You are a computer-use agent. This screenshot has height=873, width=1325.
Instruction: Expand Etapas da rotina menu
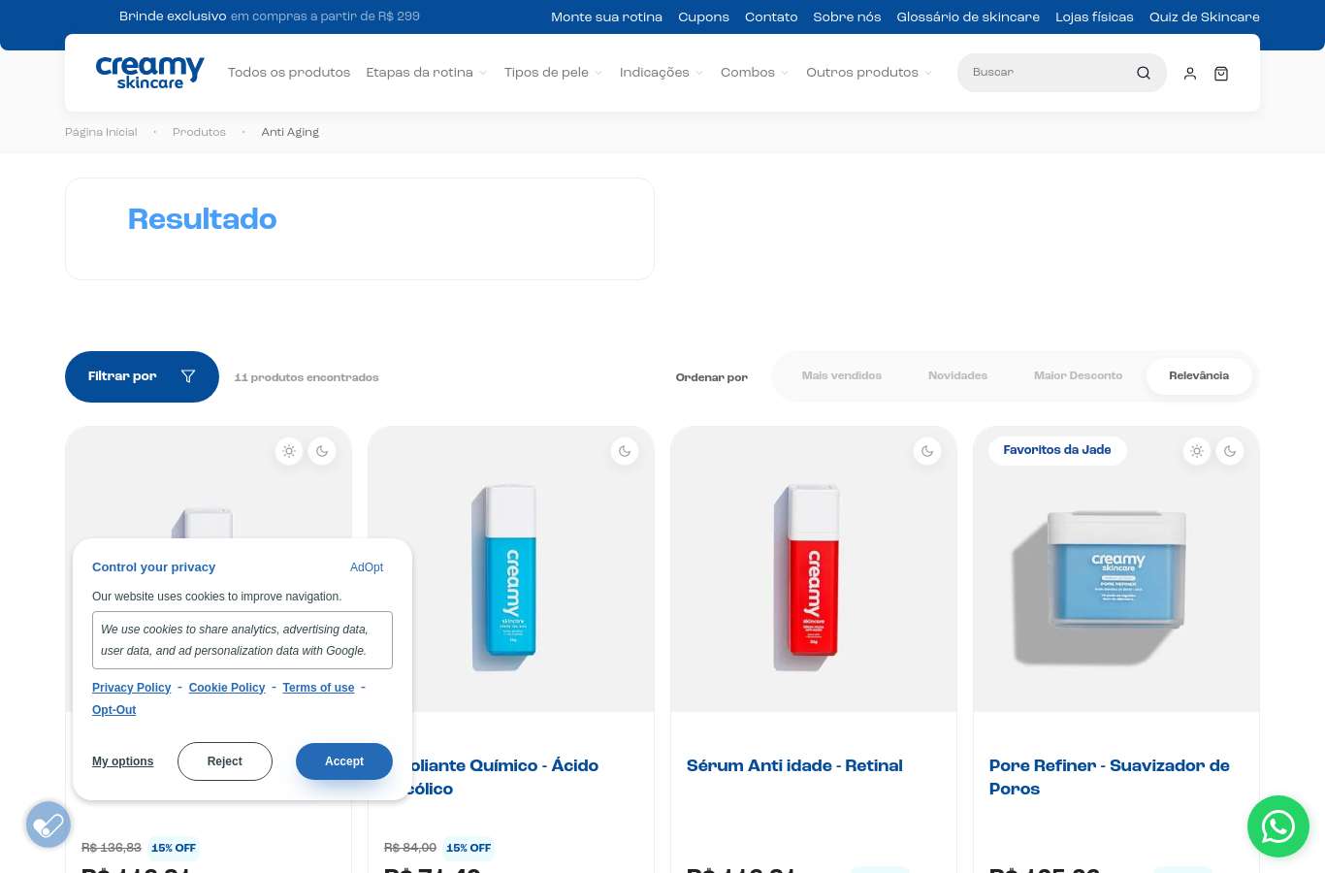pyautogui.click(x=427, y=73)
